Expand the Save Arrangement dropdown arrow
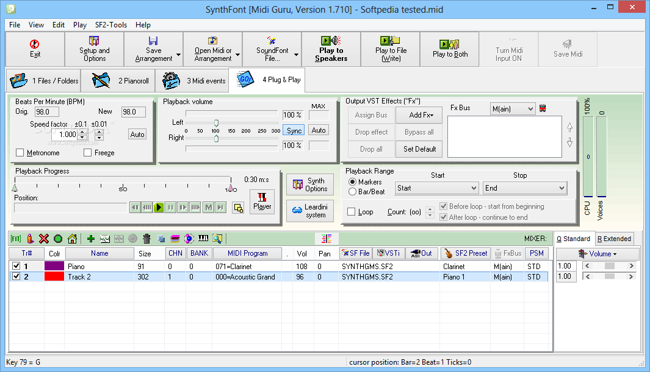The width and height of the screenshot is (650, 372). [178, 55]
